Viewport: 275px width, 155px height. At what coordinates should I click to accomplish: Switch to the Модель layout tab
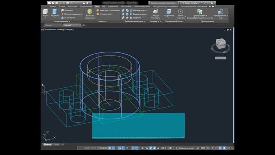(47, 145)
